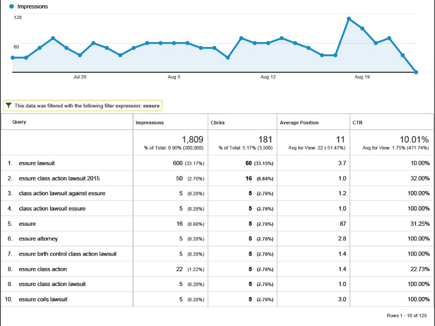Click the 'essure class action lawsuit' query

click(x=52, y=284)
